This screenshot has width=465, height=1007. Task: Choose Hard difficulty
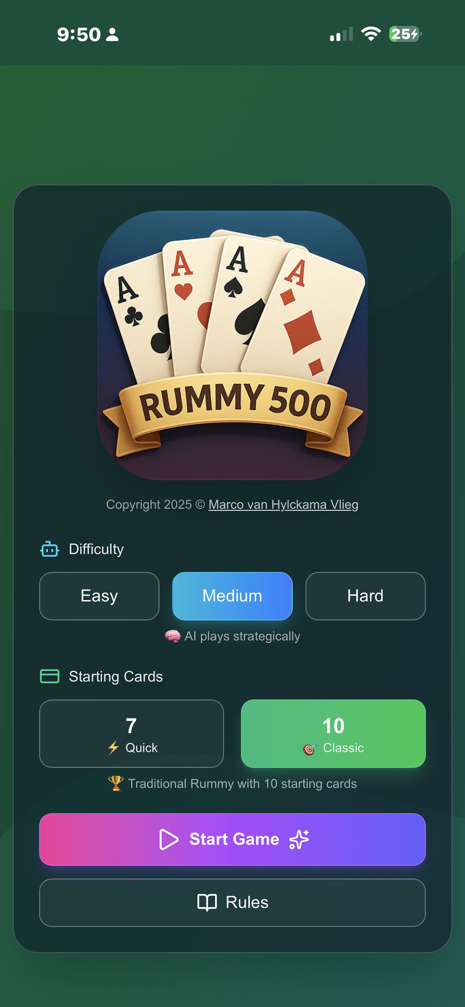365,596
